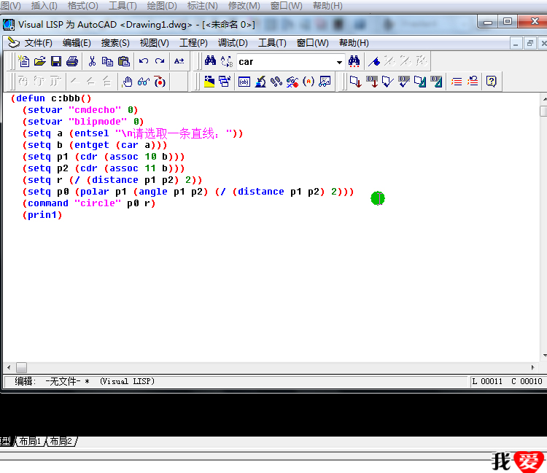
Task: Click the '(command "circle" p0 r)' line
Action: click(x=89, y=203)
